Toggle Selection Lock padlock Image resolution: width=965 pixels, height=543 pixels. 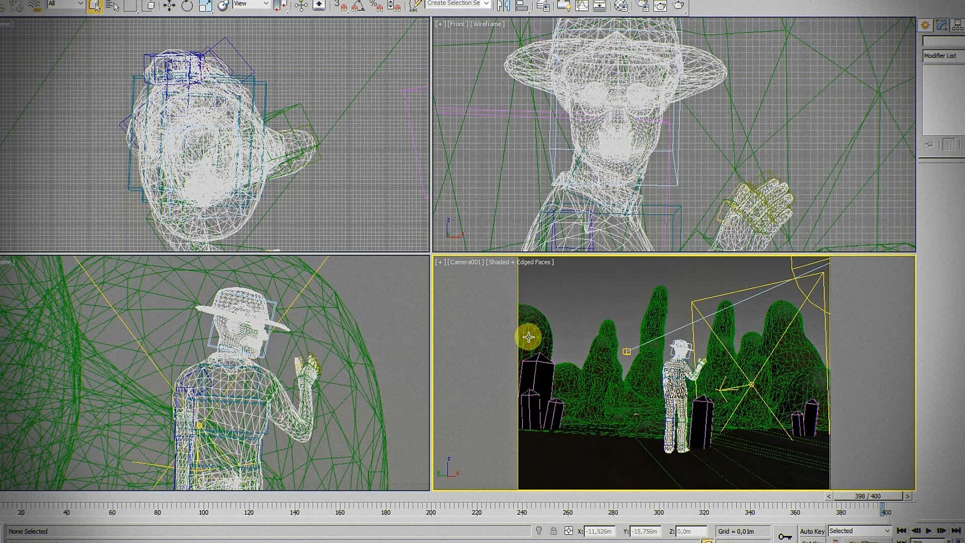pyautogui.click(x=553, y=531)
